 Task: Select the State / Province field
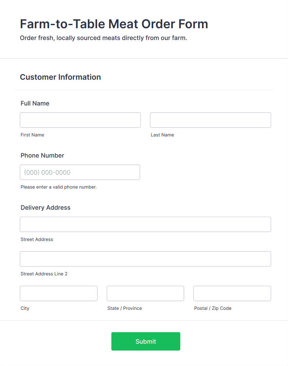[145, 293]
